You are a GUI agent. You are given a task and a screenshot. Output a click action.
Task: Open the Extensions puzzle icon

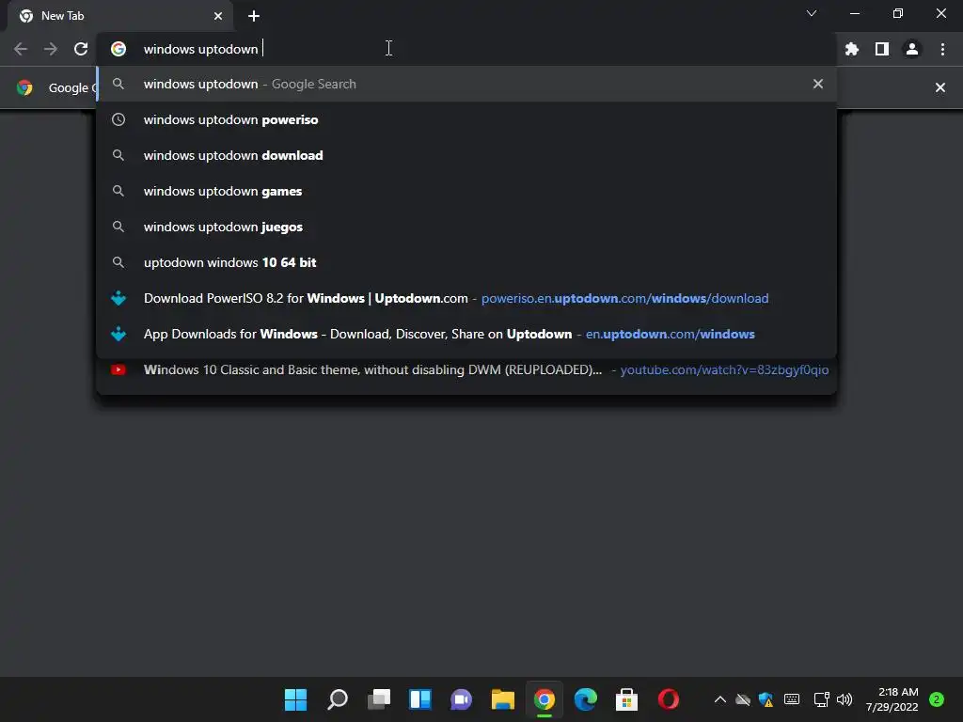point(851,49)
